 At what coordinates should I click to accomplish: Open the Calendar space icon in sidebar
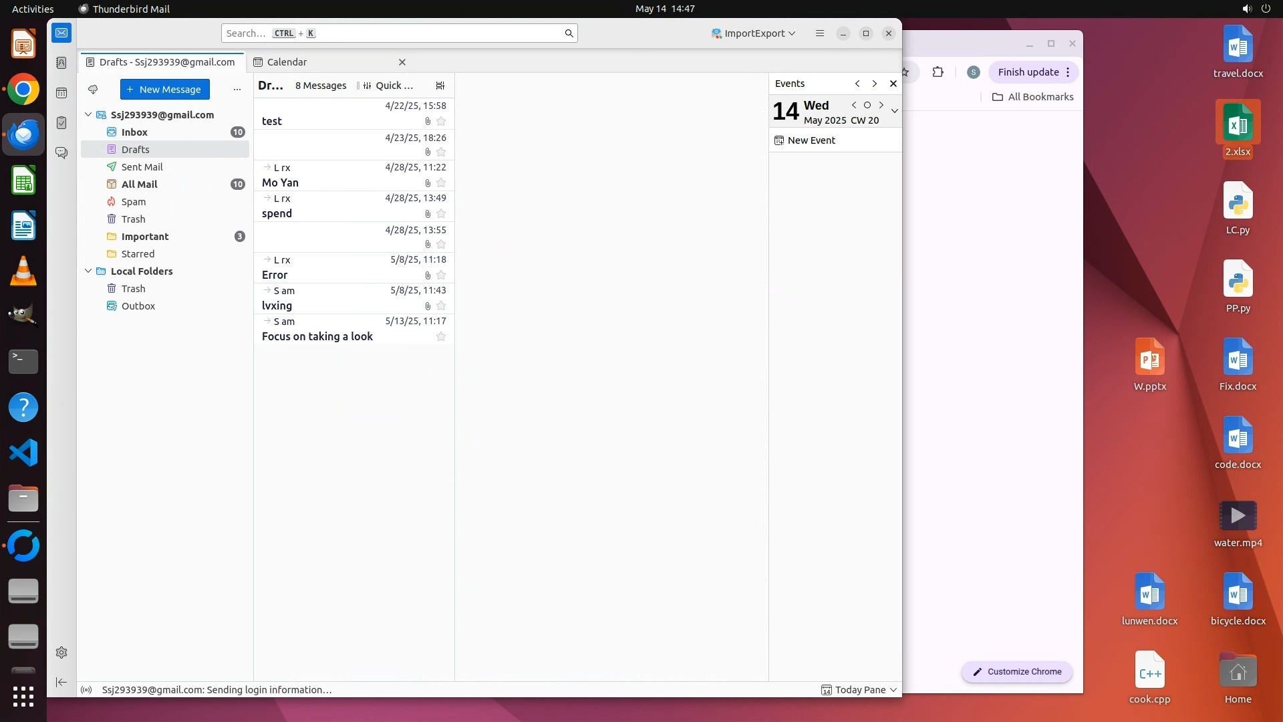[x=61, y=93]
